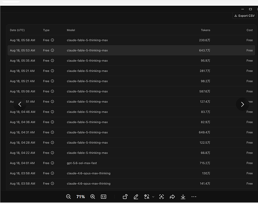Click info icon in the 04:36 AM row
Screen dimensions: 258x204
pos(52,122)
